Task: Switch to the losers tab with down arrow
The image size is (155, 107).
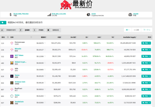Action: [39, 30]
